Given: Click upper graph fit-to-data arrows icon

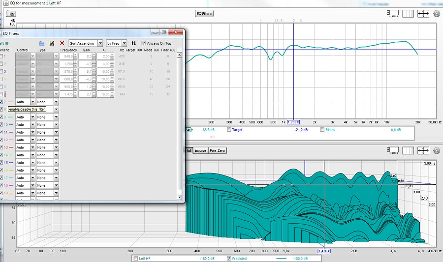Looking at the screenshot, I should point(423,14).
